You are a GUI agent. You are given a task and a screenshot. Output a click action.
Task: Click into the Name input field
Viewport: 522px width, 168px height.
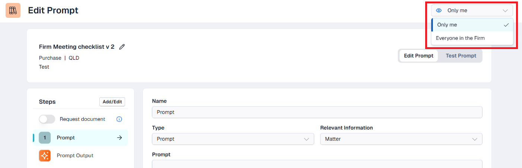coord(317,112)
